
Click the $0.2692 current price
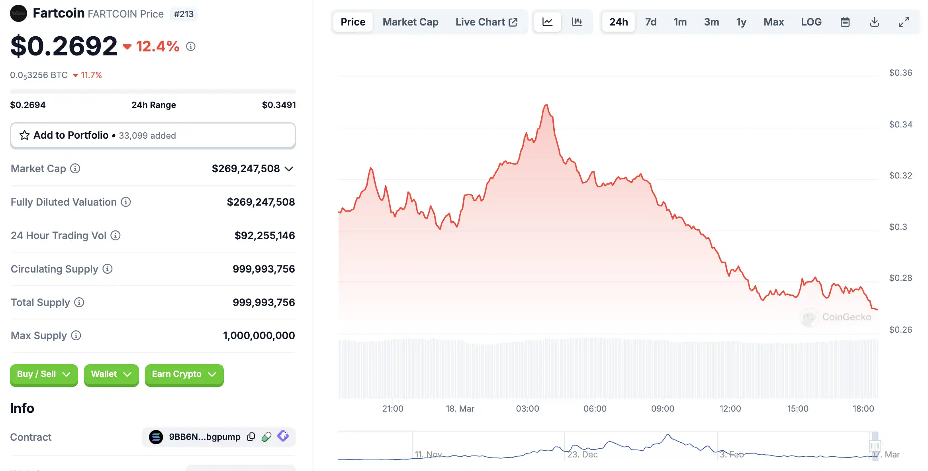coord(64,46)
